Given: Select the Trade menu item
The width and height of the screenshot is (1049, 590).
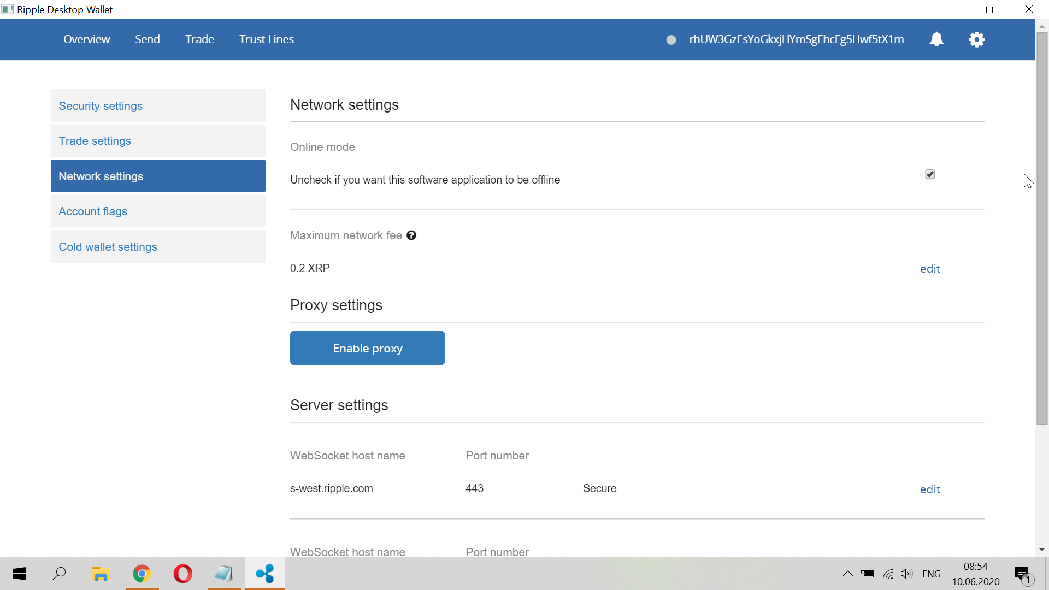Looking at the screenshot, I should pyautogui.click(x=199, y=39).
